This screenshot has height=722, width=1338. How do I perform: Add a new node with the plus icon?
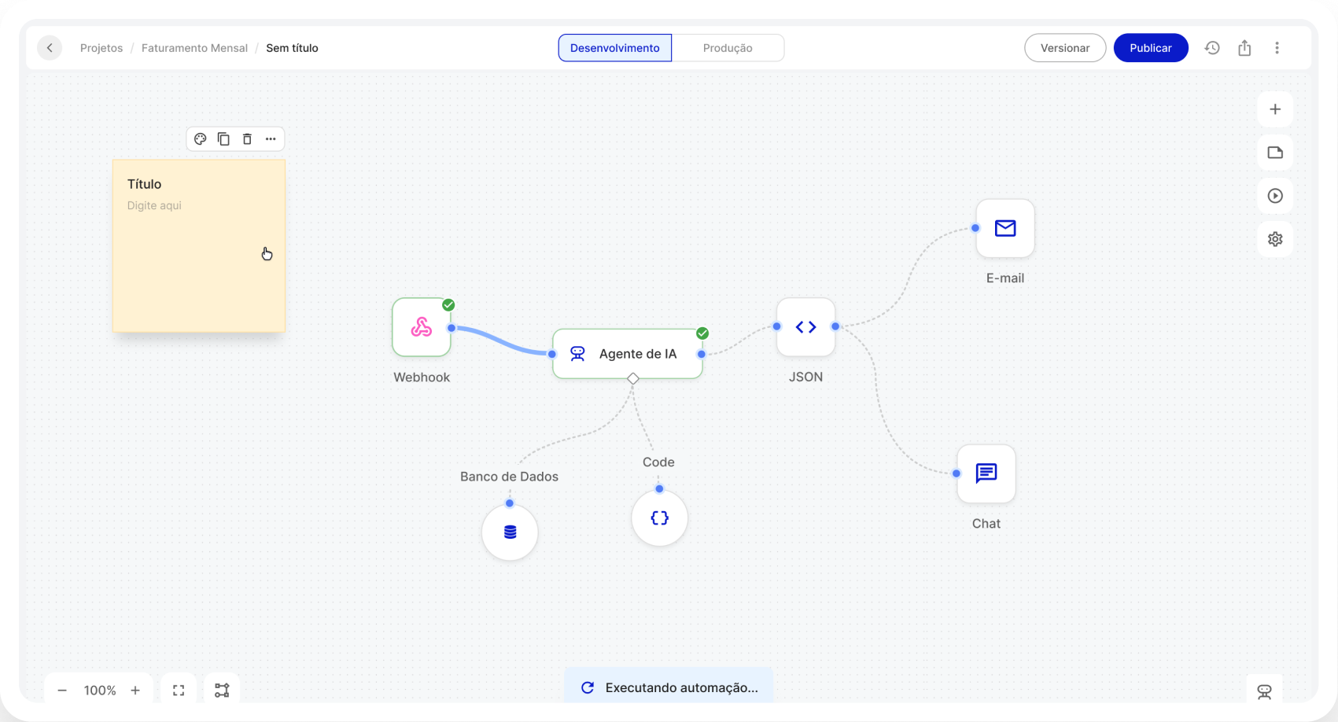click(x=1275, y=109)
